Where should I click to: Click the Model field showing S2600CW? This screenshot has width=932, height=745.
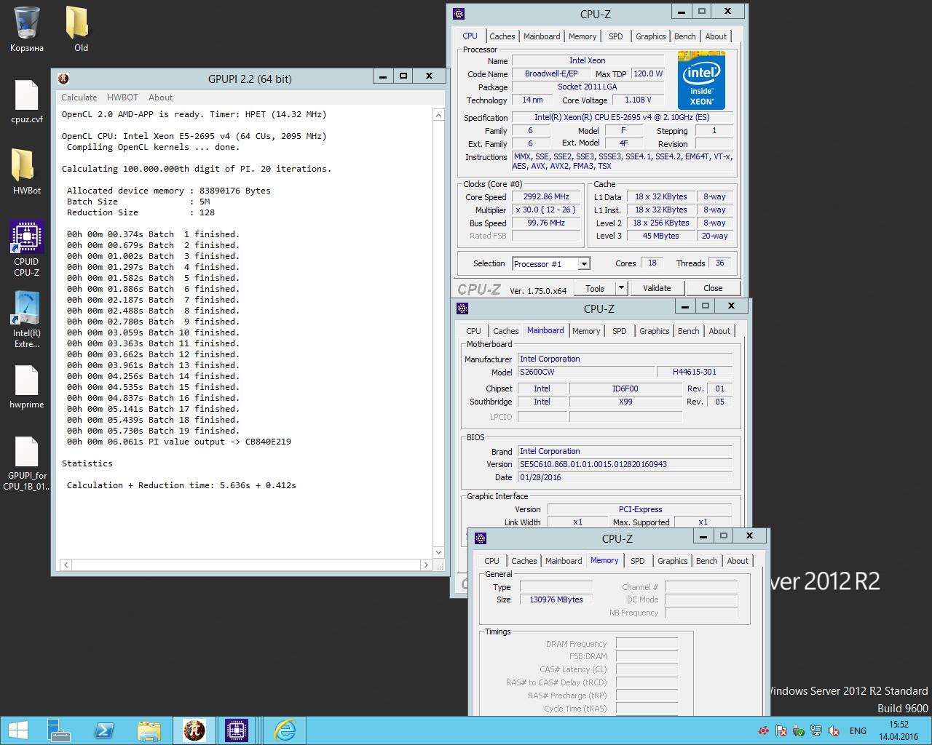click(x=586, y=372)
